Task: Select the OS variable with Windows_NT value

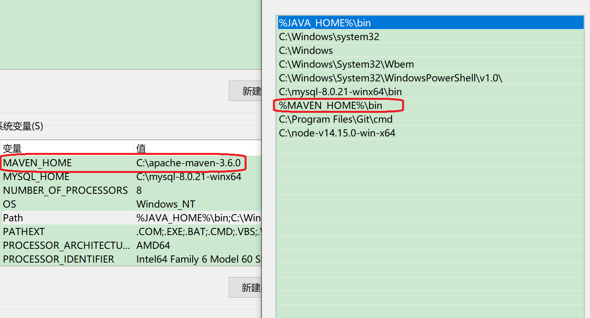Action: (9, 204)
